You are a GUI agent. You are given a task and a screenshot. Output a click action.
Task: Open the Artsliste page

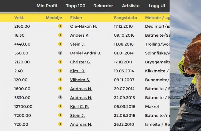tap(131, 6)
